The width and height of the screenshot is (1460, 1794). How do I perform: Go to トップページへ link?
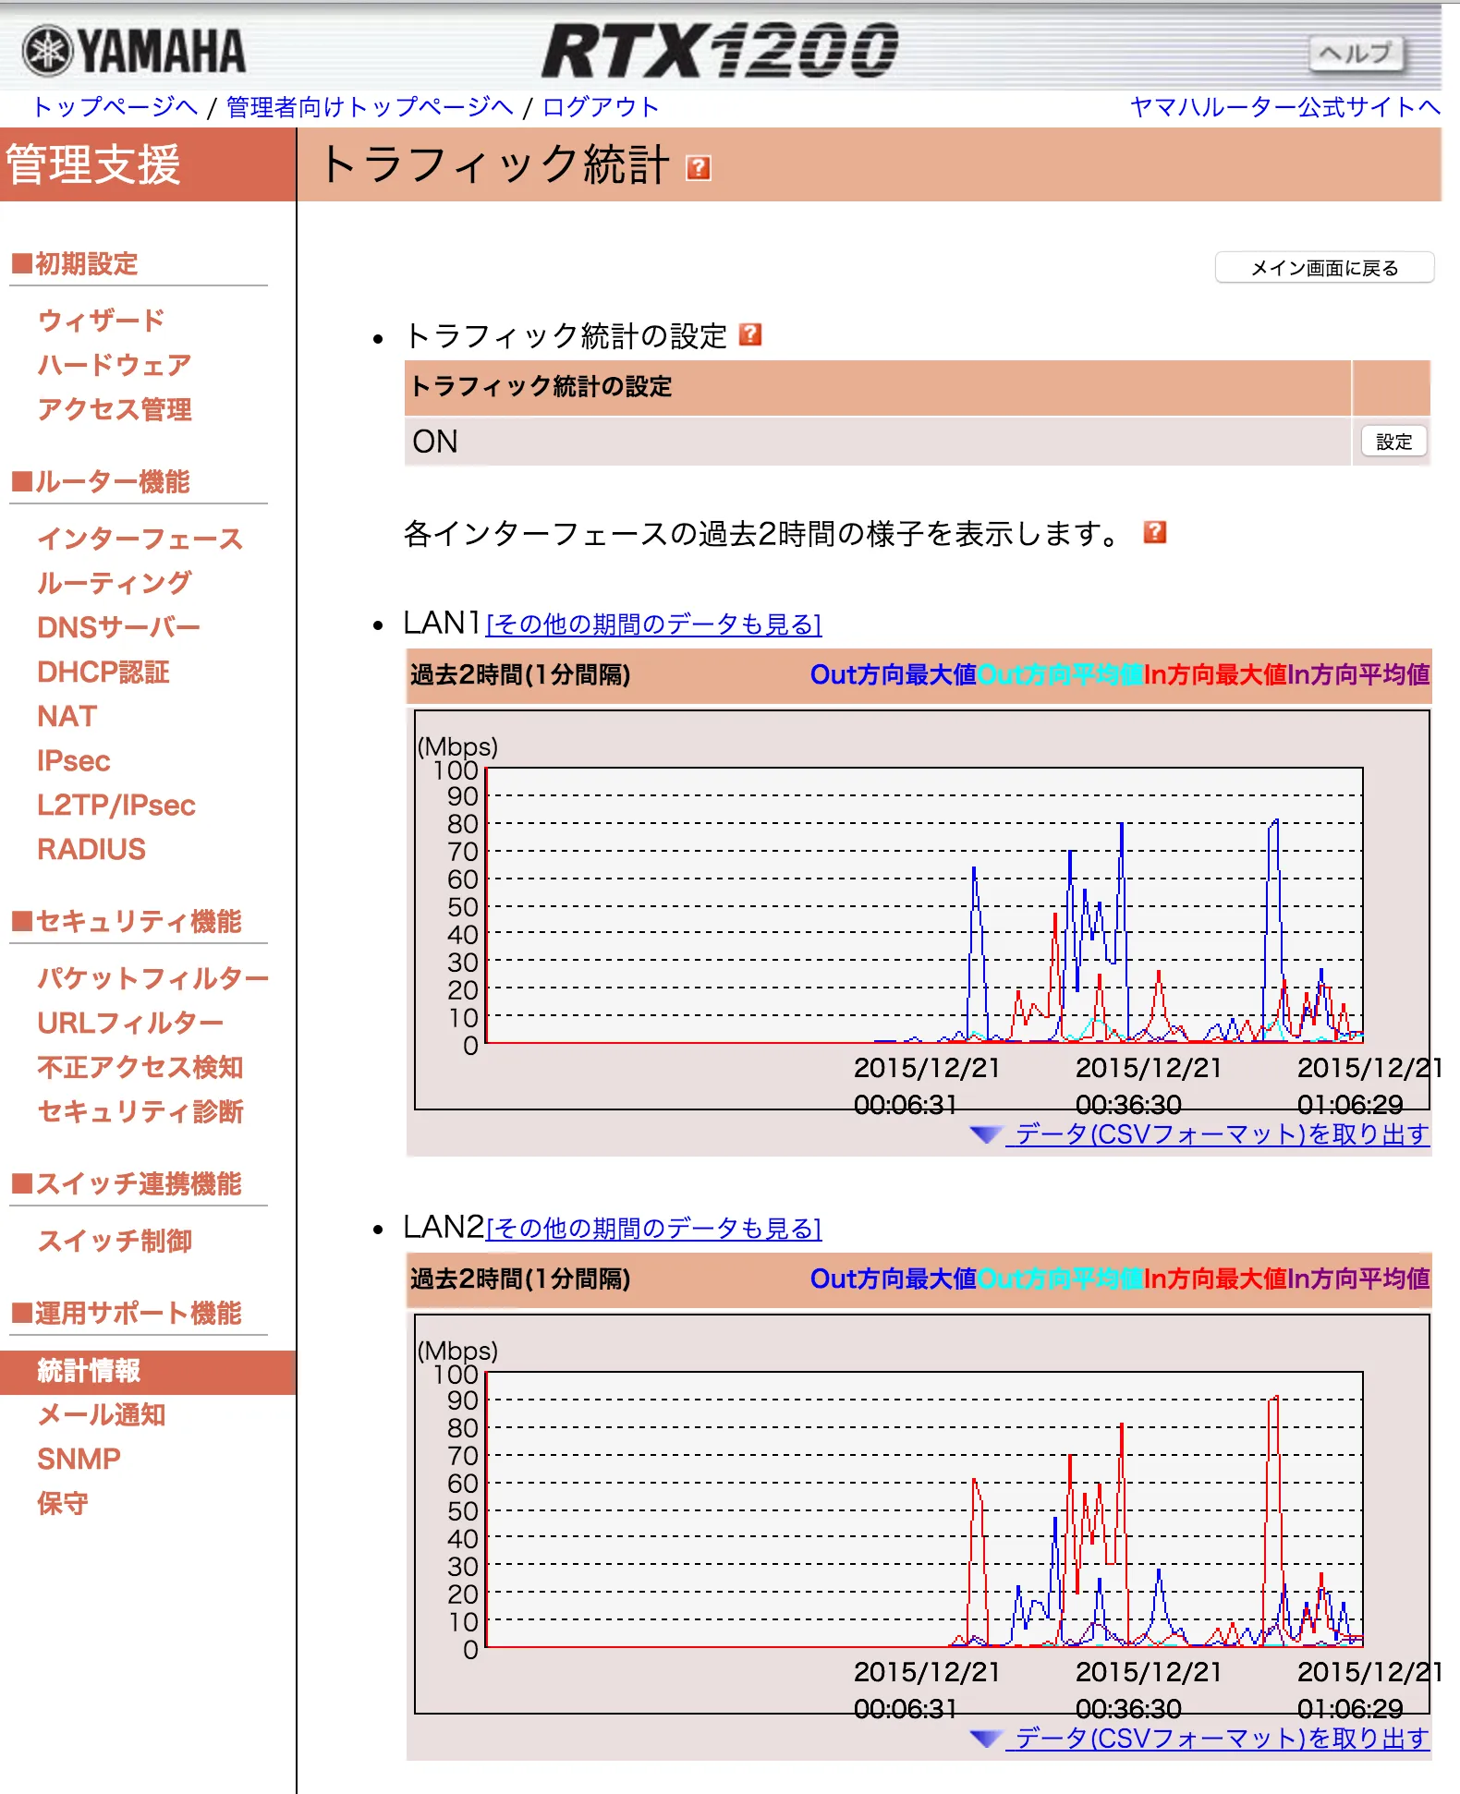[x=116, y=107]
